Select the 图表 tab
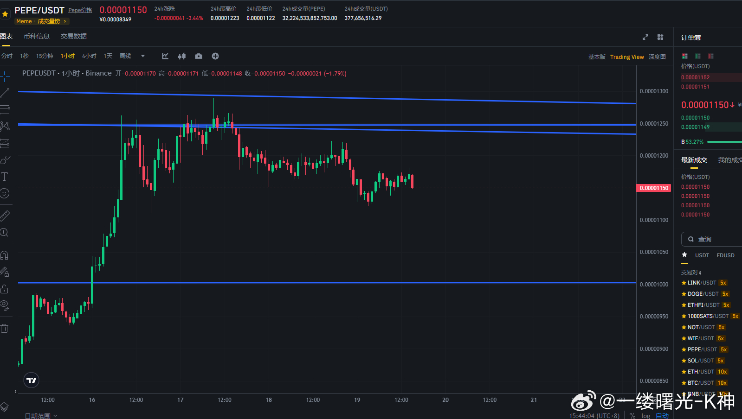This screenshot has height=419, width=742. 6,36
